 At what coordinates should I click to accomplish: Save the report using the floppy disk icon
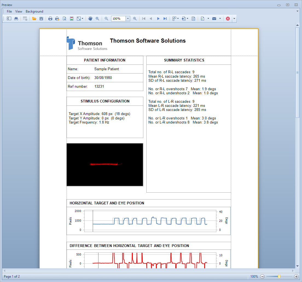pyautogui.click(x=41, y=19)
